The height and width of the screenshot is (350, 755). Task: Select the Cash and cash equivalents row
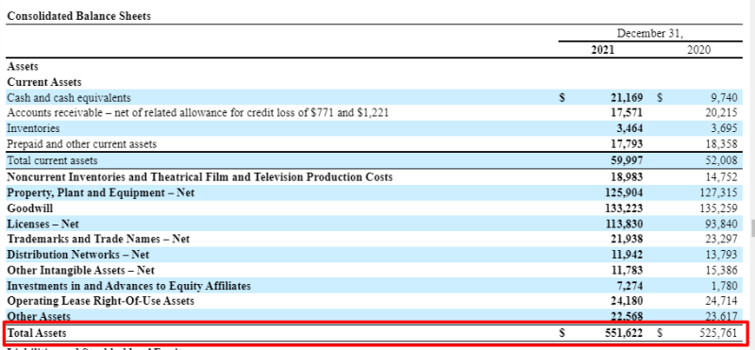[x=374, y=98]
